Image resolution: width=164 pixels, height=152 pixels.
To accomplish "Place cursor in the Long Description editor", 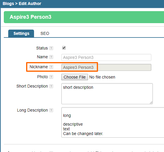I will pyautogui.click(x=113, y=122).
